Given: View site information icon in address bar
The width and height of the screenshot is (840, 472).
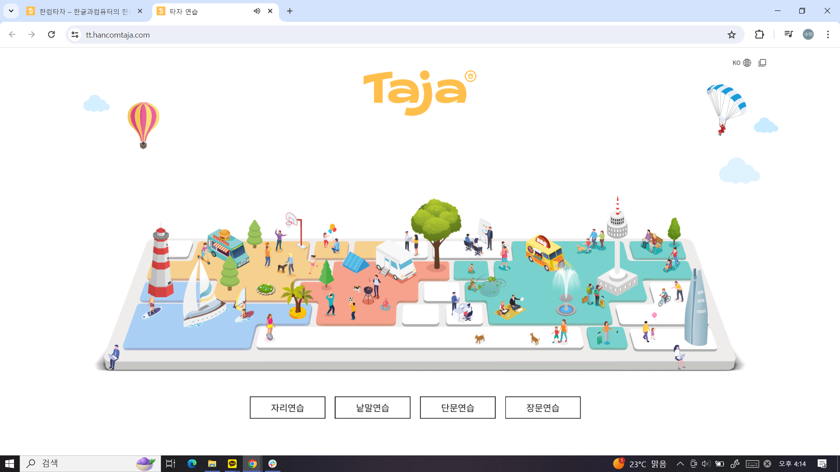Looking at the screenshot, I should [x=75, y=35].
